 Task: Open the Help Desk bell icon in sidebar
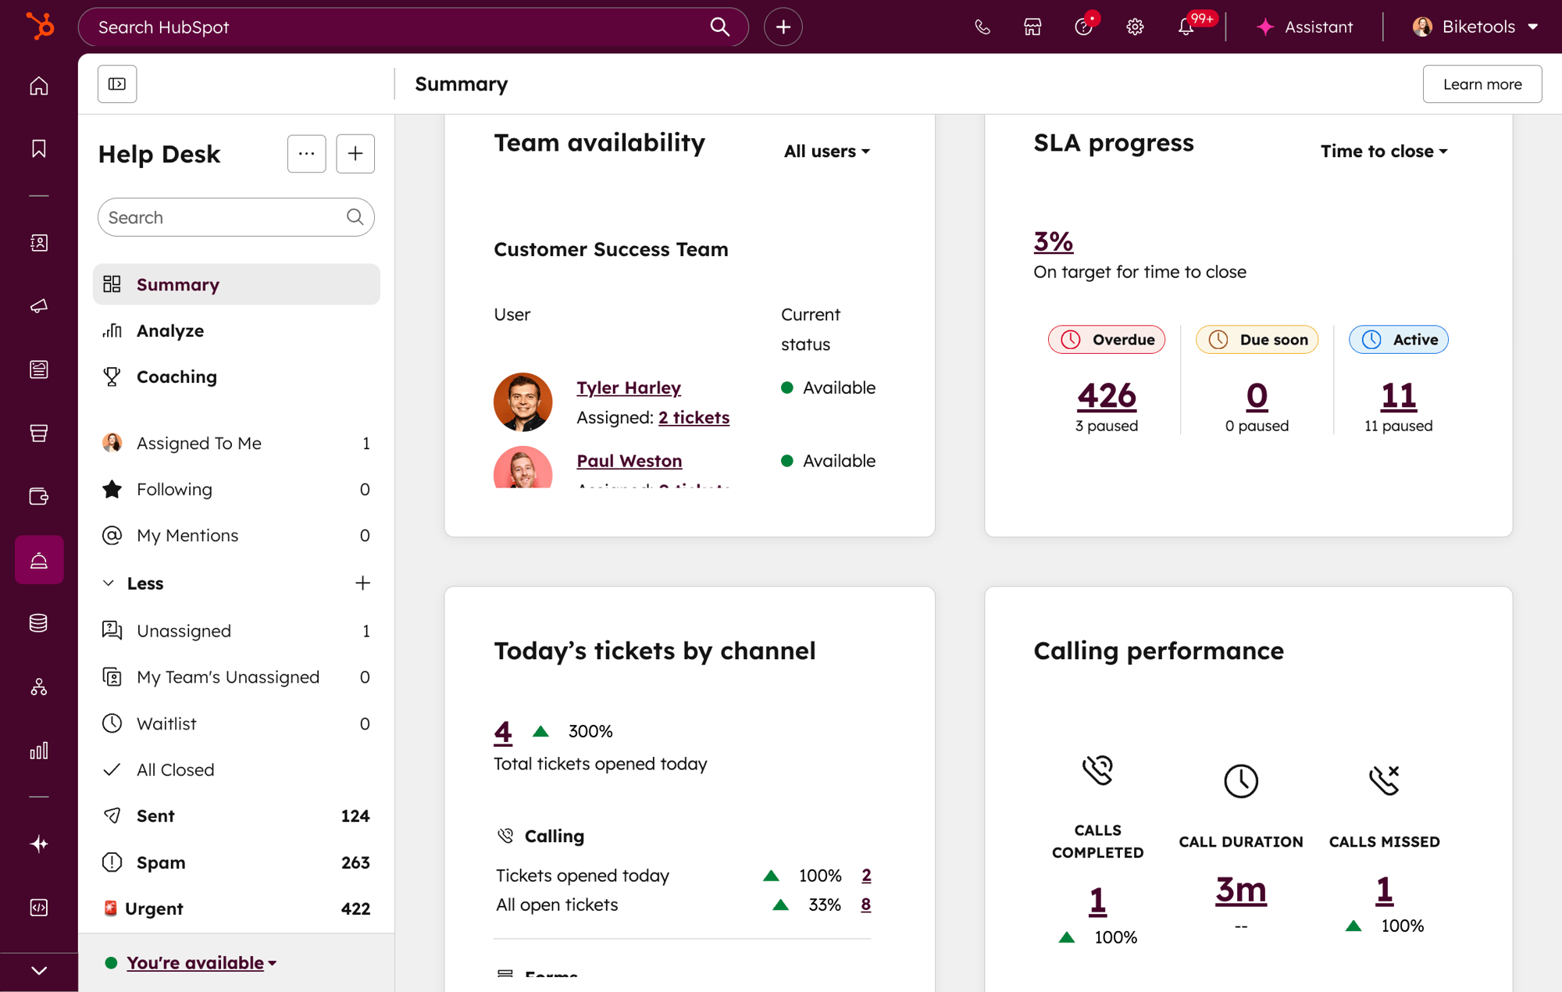(38, 559)
